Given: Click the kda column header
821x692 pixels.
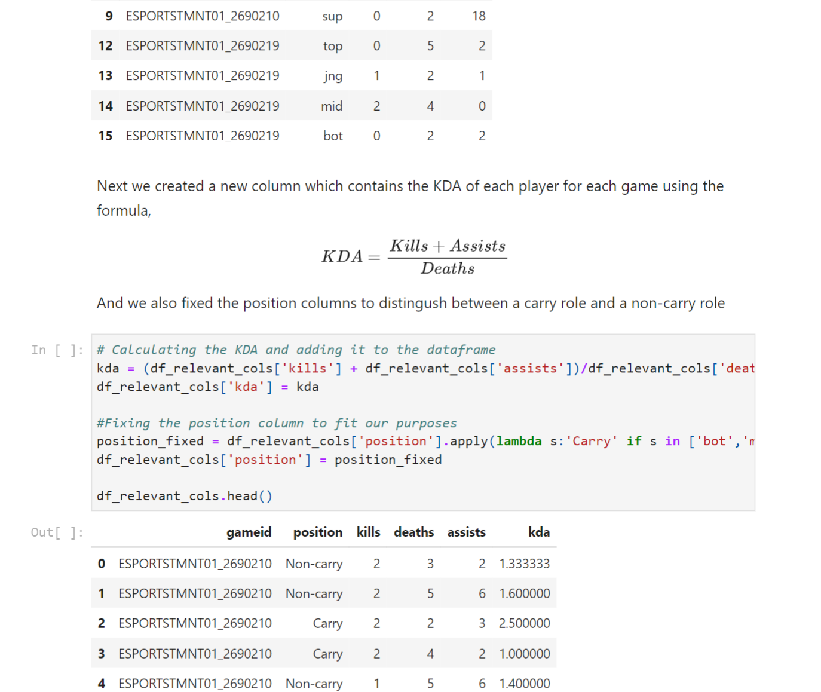Looking at the screenshot, I should 538,532.
